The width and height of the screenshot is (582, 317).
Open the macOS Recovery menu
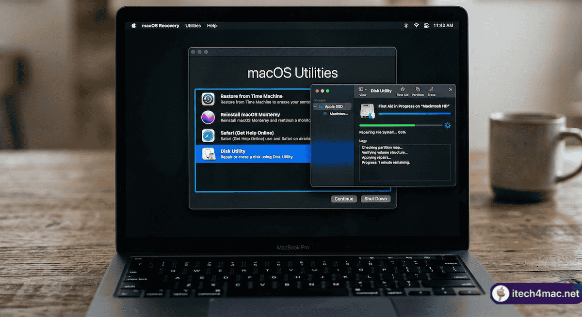161,26
